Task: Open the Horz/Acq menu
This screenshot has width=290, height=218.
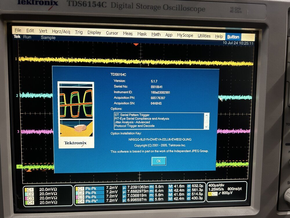Action: click(61, 31)
